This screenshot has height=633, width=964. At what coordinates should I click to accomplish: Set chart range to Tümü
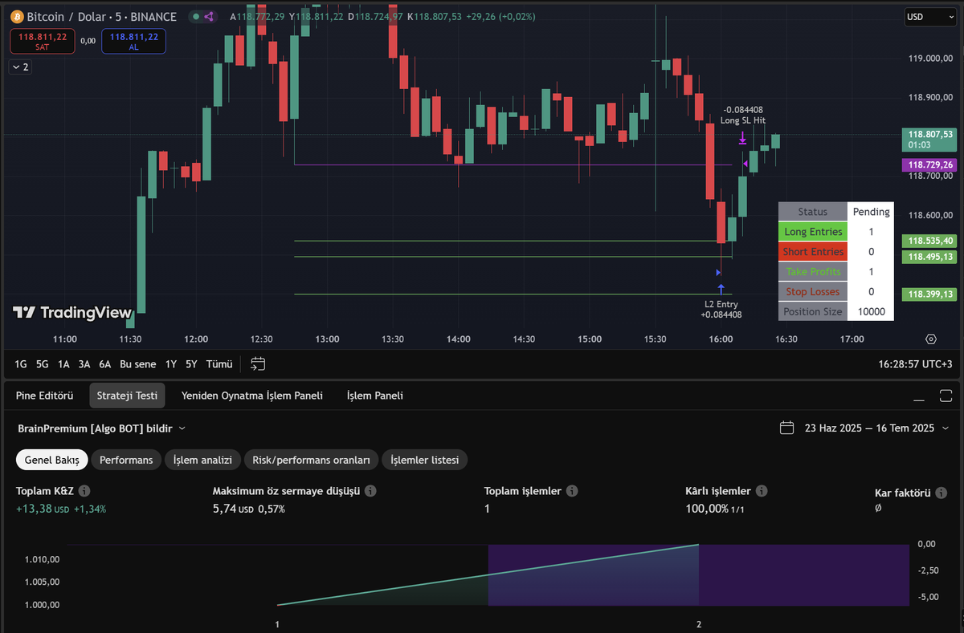pyautogui.click(x=219, y=364)
